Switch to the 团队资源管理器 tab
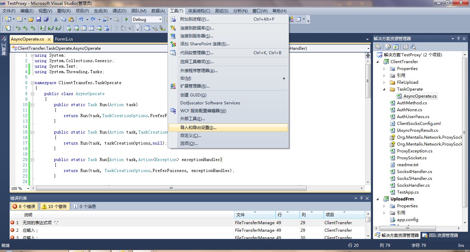This screenshot has height=252, width=470. pyautogui.click(x=440, y=235)
